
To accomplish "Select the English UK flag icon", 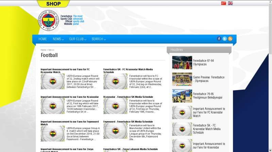I will 230,3.
